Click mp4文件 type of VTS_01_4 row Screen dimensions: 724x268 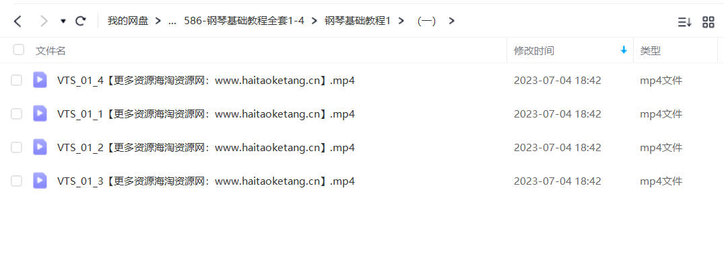[x=661, y=81]
